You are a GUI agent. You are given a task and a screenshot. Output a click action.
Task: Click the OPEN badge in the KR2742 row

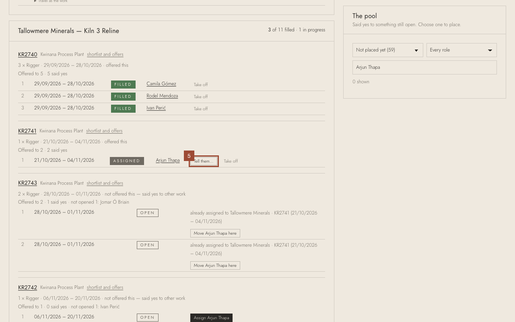(148, 318)
